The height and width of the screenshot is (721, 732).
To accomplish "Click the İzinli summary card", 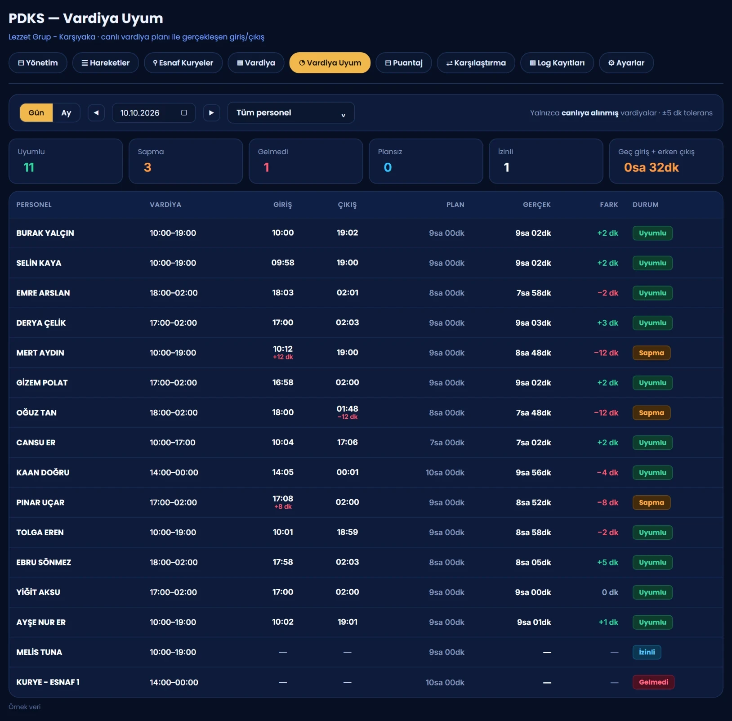I will 546,161.
